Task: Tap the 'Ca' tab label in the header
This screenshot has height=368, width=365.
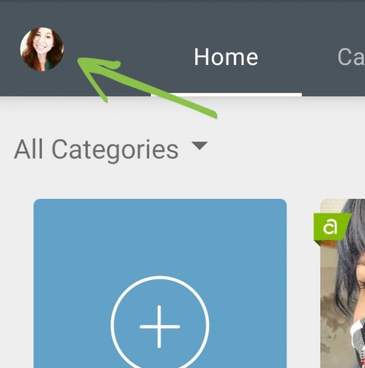Action: (x=351, y=57)
